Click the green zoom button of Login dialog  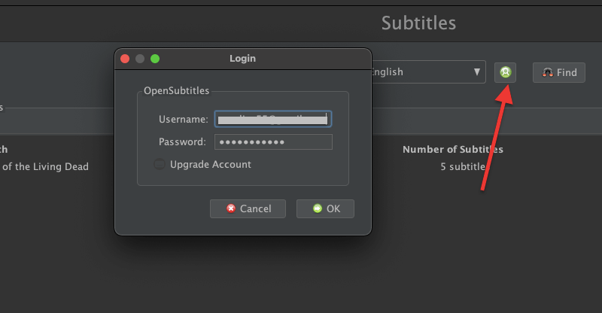[x=155, y=59]
